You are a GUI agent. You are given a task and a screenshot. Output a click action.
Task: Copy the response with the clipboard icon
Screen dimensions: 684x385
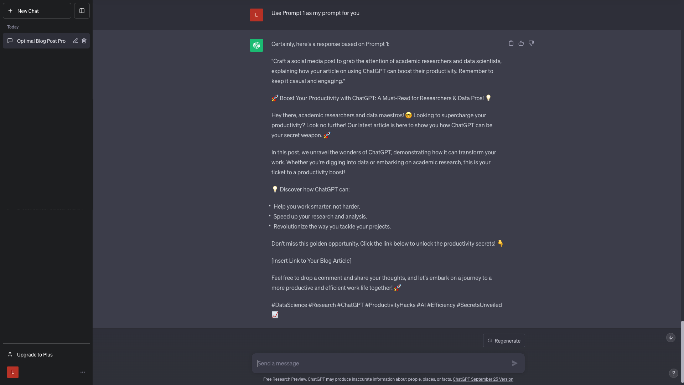pos(511,43)
